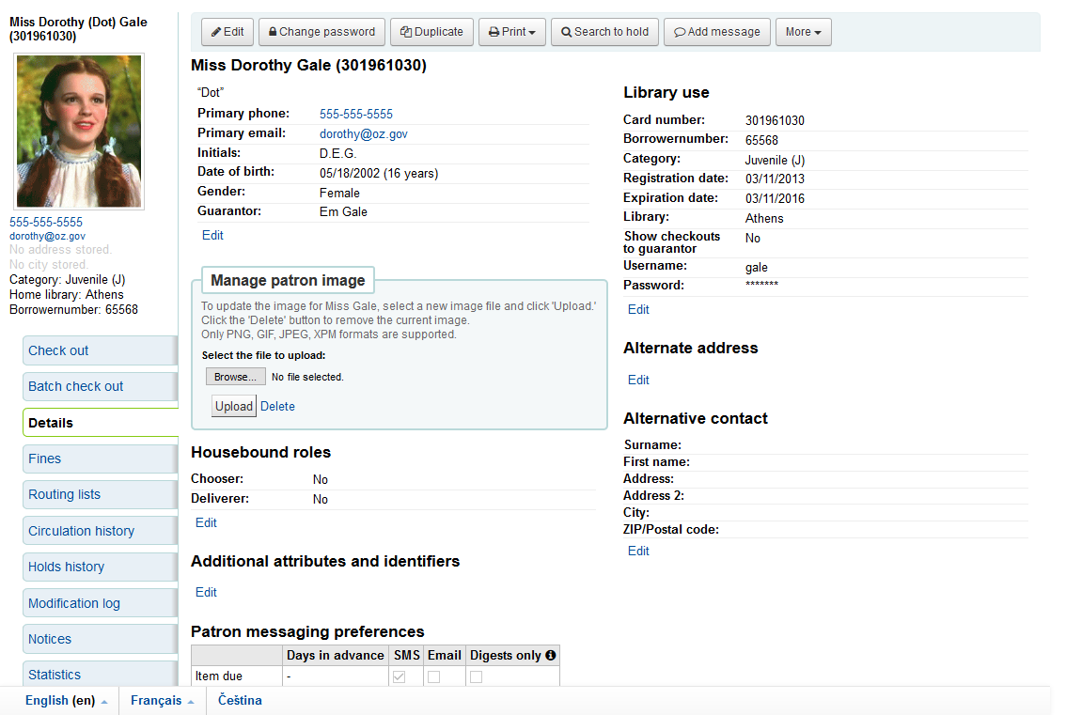
Task: Toggle Item due Digests only checkbox
Action: (x=477, y=676)
